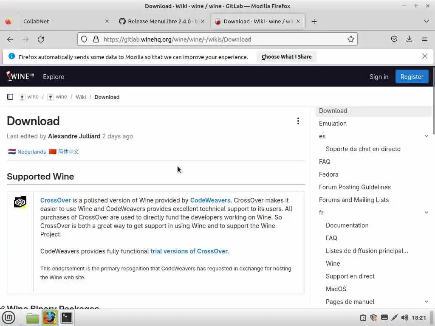
Task: Open the Explore menu
Action: (x=54, y=77)
